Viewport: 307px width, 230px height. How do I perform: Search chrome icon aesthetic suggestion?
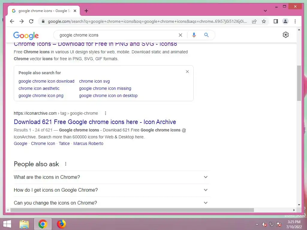click(x=39, y=88)
